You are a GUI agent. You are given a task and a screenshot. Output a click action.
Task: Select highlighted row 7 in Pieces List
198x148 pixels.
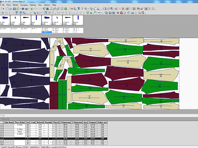click(x=54, y=138)
